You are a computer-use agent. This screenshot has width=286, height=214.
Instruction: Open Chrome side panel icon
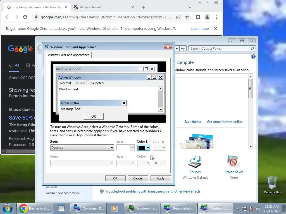(198, 17)
